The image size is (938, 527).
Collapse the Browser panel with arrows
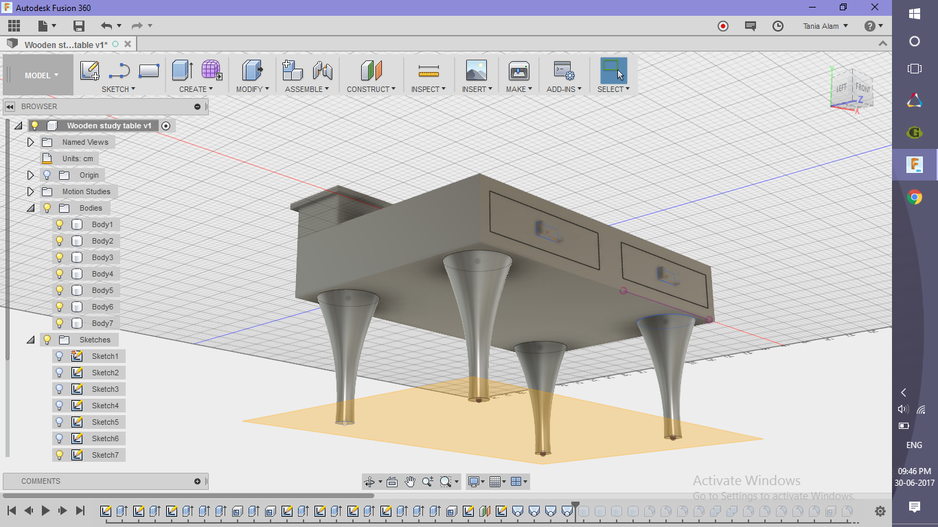[x=10, y=106]
